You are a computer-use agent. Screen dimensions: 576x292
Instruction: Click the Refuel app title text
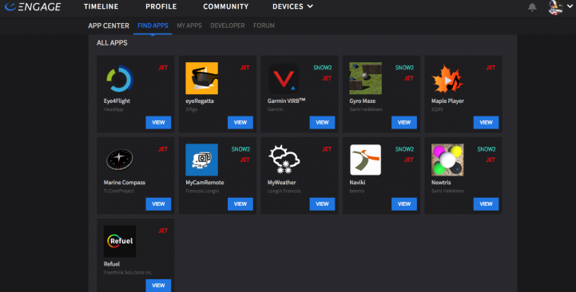click(112, 264)
